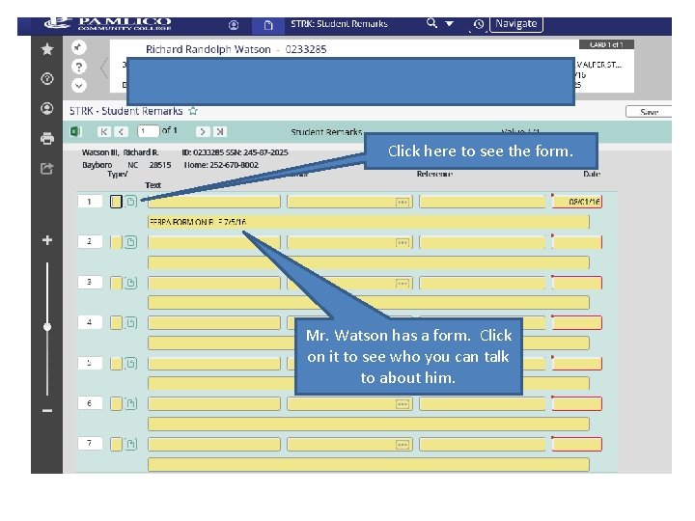695x521 pixels.
Task: Go to next page of records
Action: 202,131
